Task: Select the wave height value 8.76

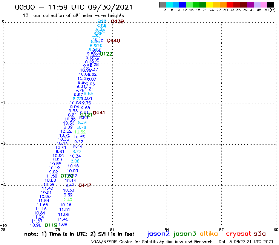Action: 81,127
